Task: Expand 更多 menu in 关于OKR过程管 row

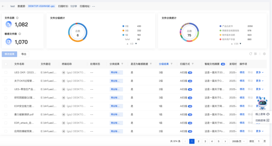Action: pos(260,81)
